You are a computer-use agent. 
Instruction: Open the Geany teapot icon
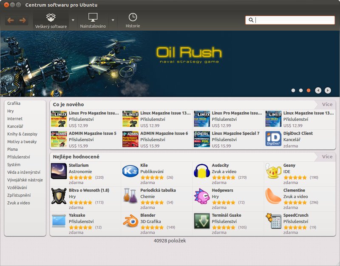click(273, 171)
